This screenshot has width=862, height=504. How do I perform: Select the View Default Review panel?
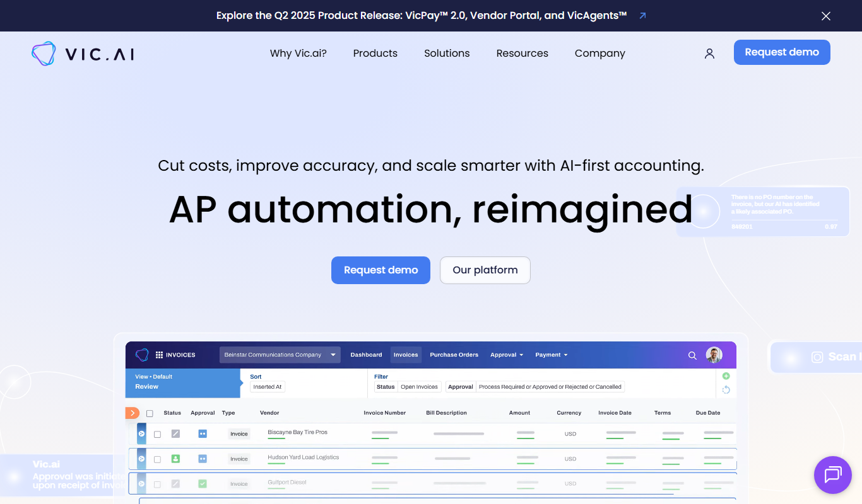183,382
